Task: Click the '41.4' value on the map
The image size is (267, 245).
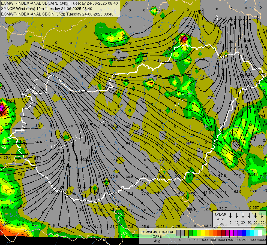Action: point(176,160)
